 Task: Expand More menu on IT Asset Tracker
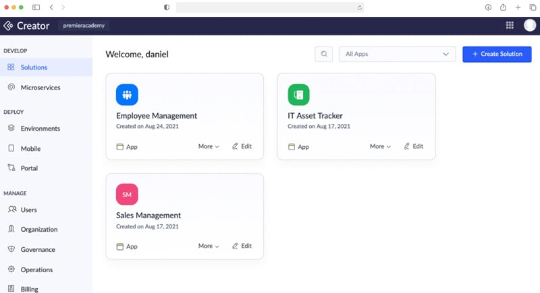pos(380,146)
